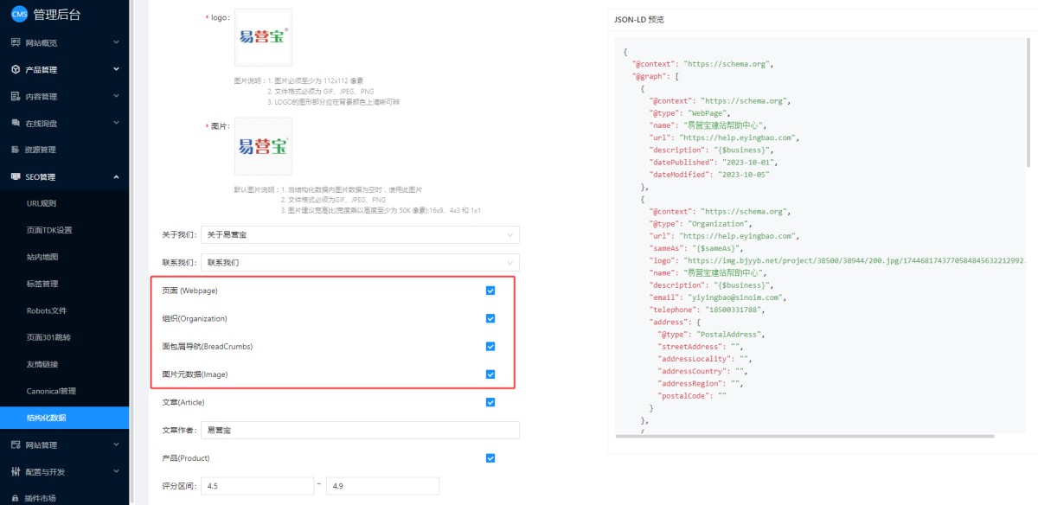Image resolution: width=1038 pixels, height=505 pixels.
Task: Disable the 面包屑导航(BreadCrumbs) checkbox
Action: [x=490, y=347]
